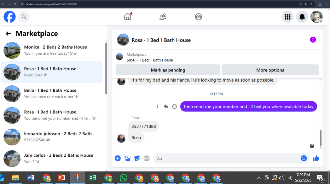Open more actions plus icon in composer
Viewport: 330px width, 184px height.
[x=118, y=159]
